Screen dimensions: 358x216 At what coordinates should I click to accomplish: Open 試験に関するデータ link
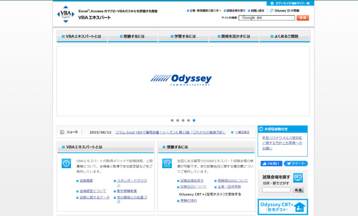(x=95, y=197)
